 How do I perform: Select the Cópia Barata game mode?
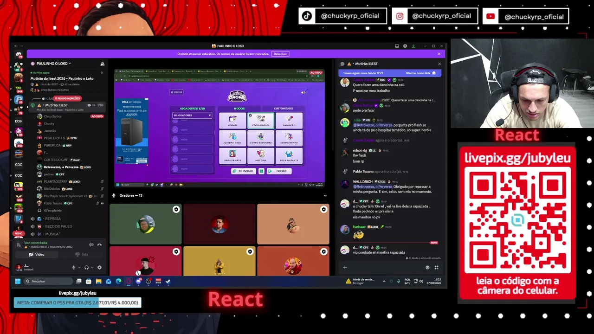[x=261, y=121]
